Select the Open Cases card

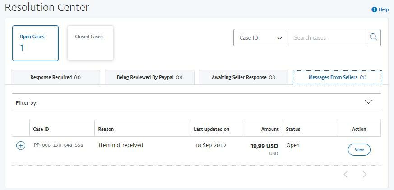pyautogui.click(x=36, y=43)
